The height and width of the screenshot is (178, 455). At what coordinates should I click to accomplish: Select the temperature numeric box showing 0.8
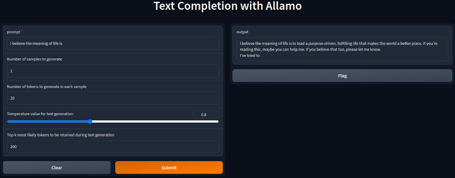pyautogui.click(x=206, y=114)
